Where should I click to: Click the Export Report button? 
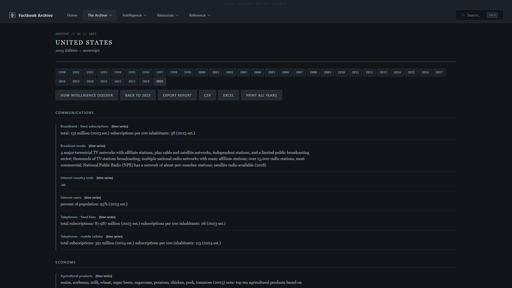[177, 95]
